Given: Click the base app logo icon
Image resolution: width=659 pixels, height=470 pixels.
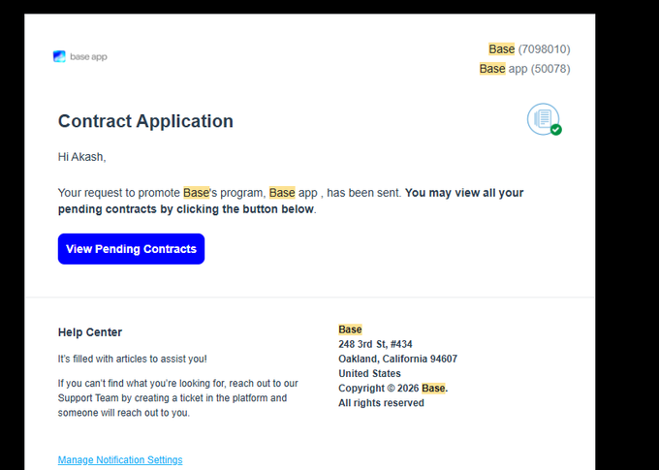Looking at the screenshot, I should pyautogui.click(x=59, y=56).
